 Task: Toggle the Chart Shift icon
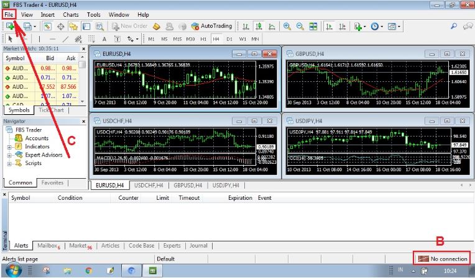343,26
